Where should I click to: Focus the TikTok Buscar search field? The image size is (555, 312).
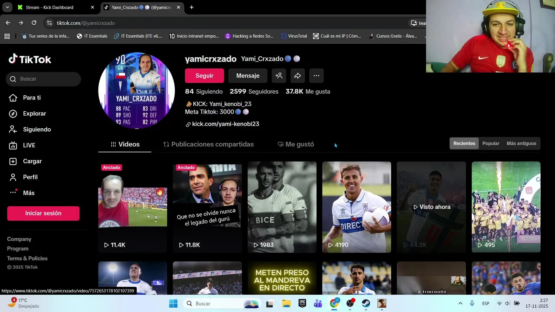click(x=43, y=79)
